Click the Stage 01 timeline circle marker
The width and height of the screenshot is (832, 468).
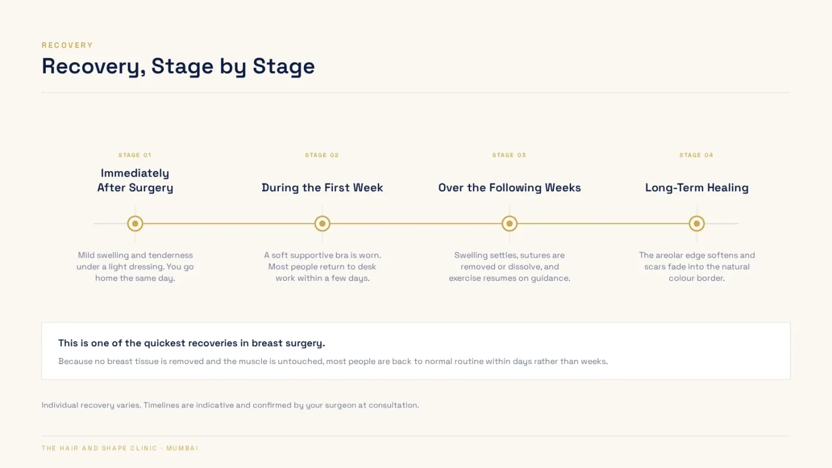[135, 224]
